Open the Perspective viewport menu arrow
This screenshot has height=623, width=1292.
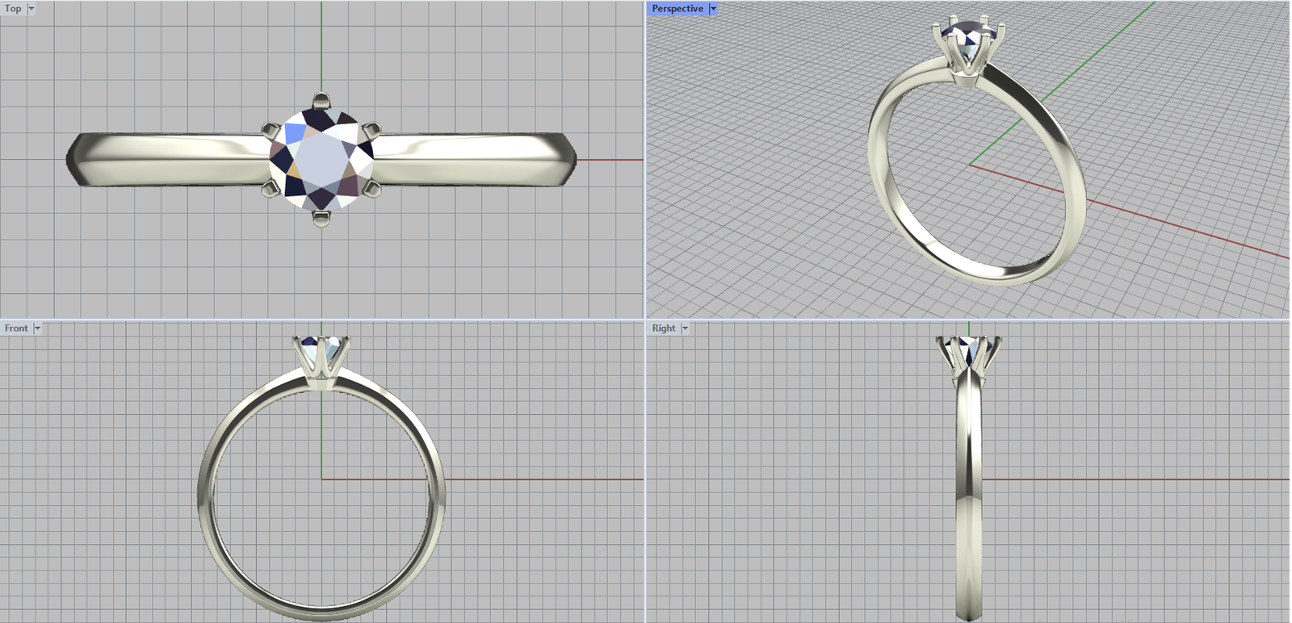click(713, 9)
